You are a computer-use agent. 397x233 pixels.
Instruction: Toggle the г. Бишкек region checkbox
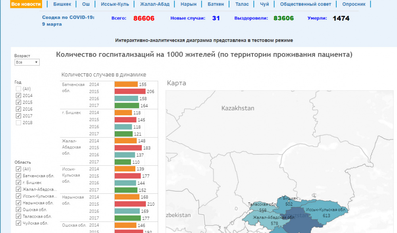point(18,182)
